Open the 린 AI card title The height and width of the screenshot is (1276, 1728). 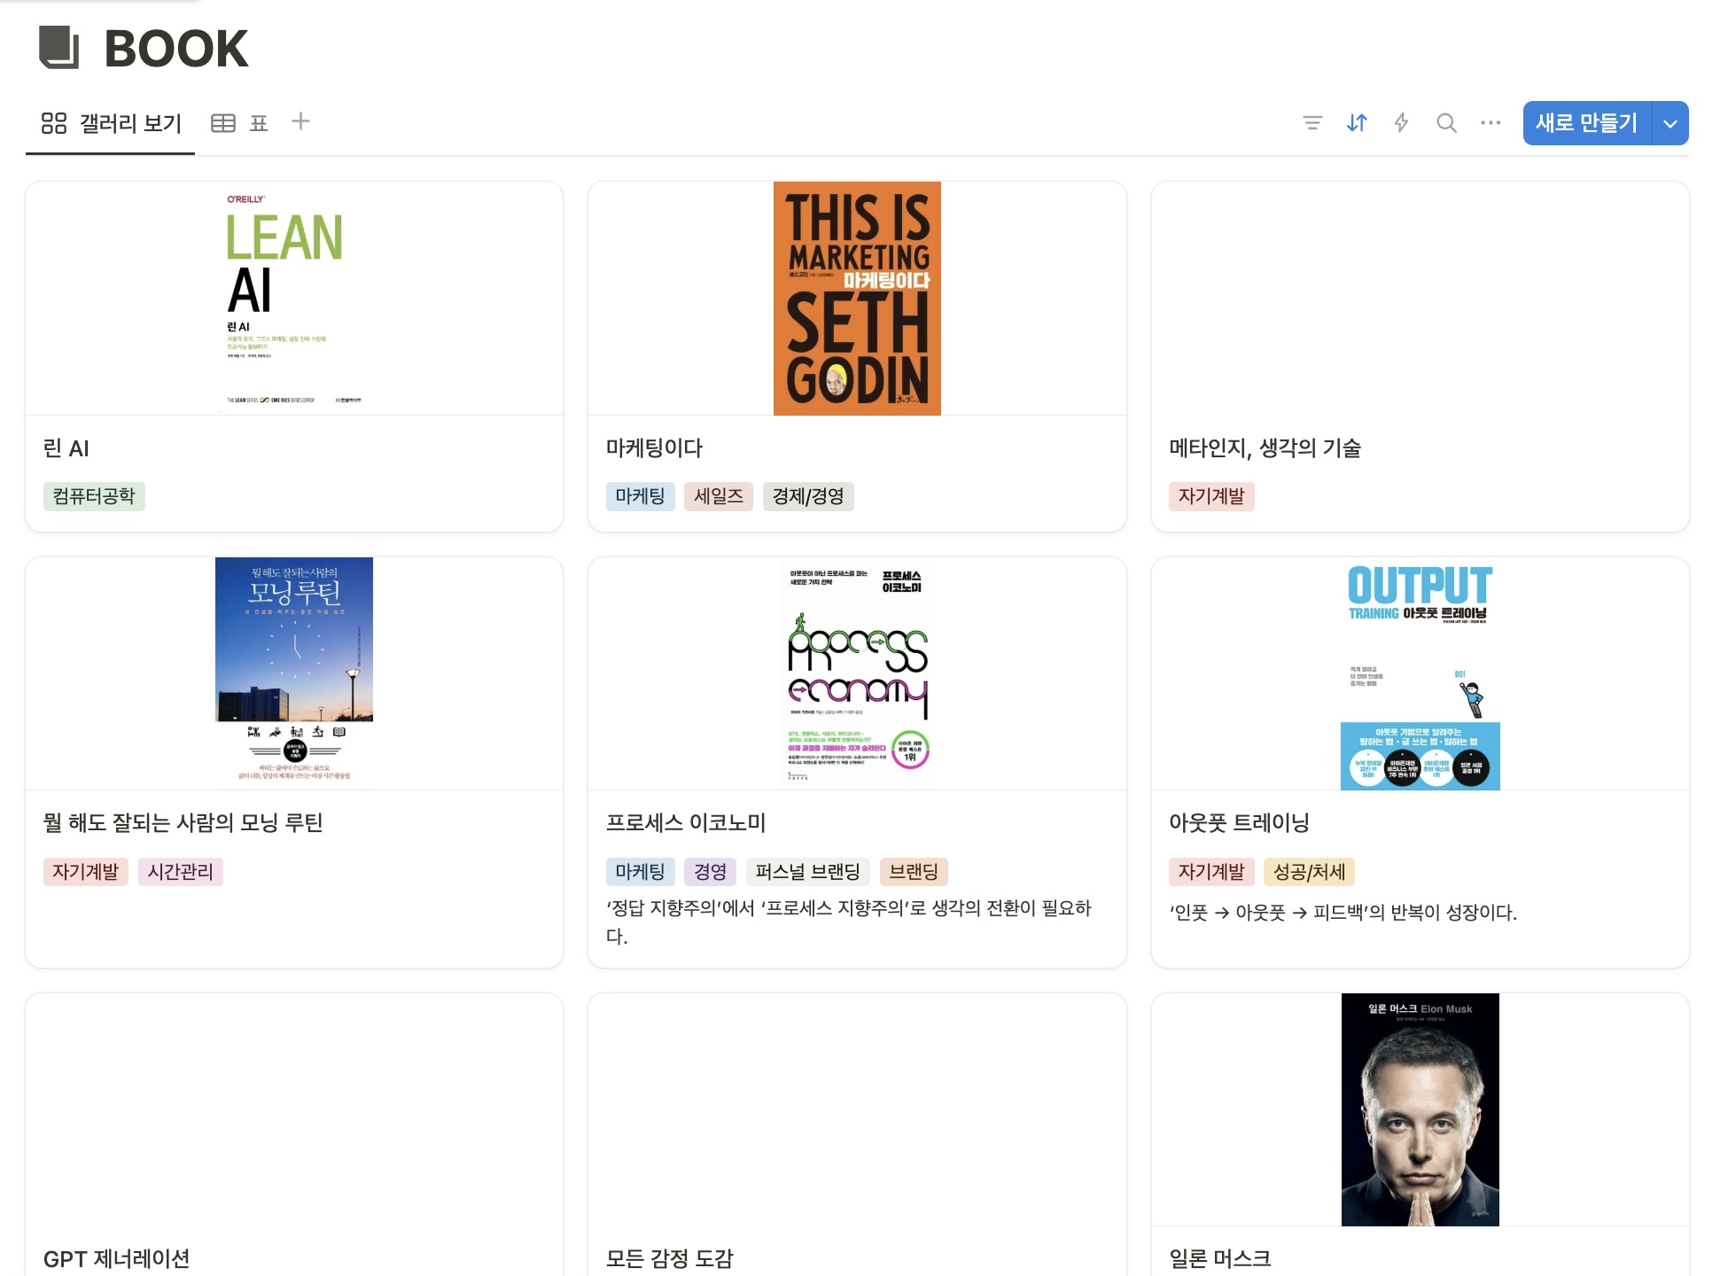66,448
